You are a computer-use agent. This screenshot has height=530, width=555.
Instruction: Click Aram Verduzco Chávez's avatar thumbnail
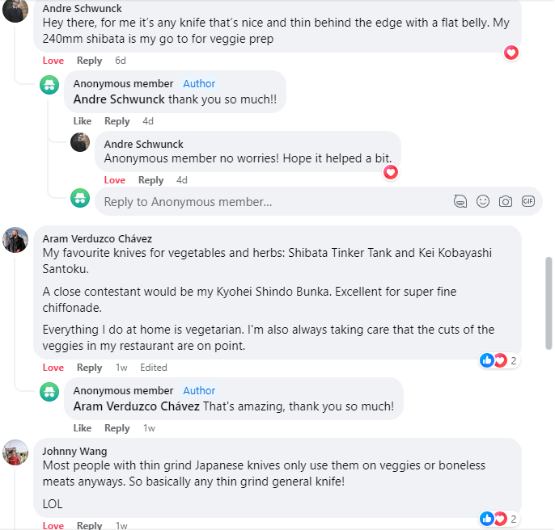(x=16, y=240)
